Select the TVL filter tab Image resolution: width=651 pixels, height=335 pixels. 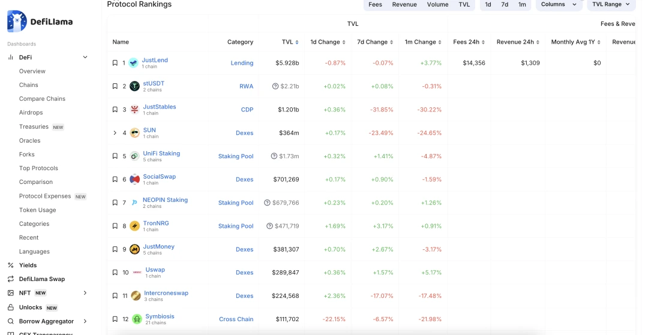(x=464, y=5)
